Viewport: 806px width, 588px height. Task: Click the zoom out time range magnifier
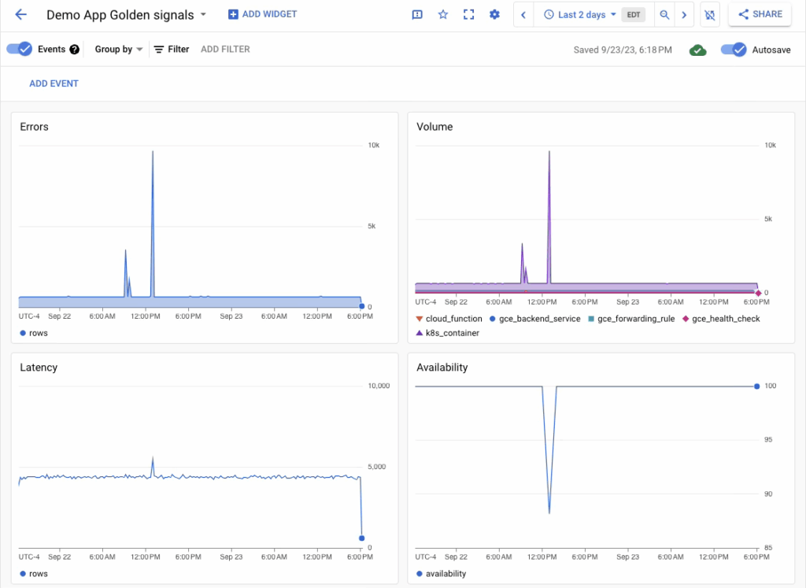pos(665,15)
